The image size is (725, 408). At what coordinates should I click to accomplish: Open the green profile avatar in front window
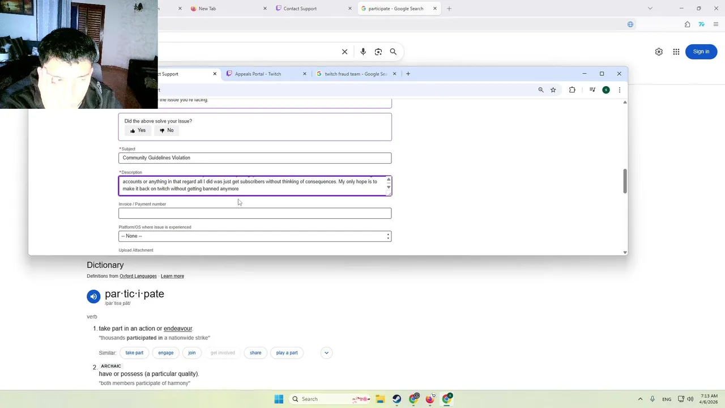coord(606,90)
